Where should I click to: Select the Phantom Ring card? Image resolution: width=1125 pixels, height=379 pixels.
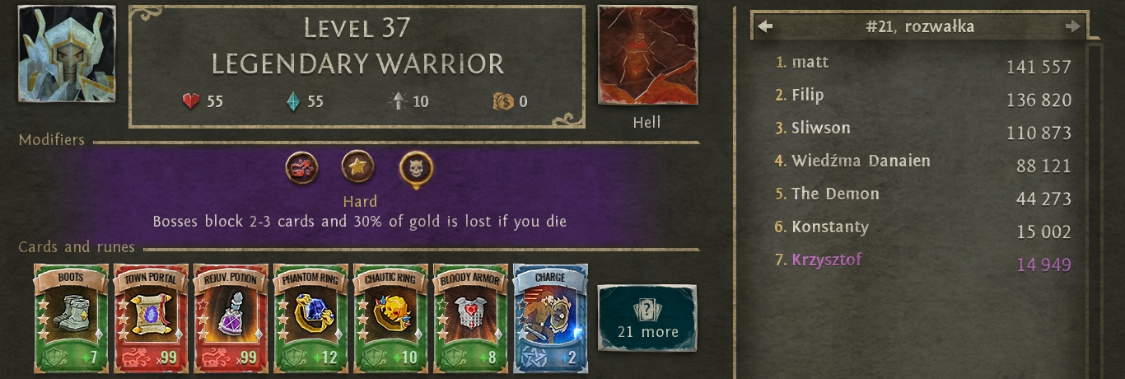click(310, 318)
